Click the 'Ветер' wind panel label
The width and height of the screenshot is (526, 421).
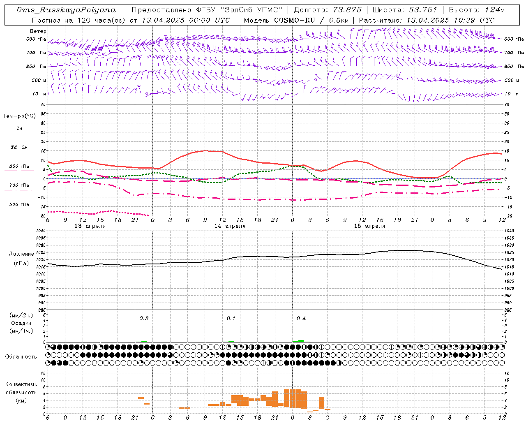tap(38, 31)
